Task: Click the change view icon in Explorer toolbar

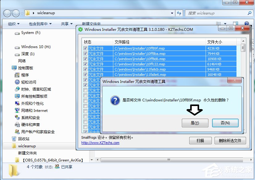Action: (219, 23)
